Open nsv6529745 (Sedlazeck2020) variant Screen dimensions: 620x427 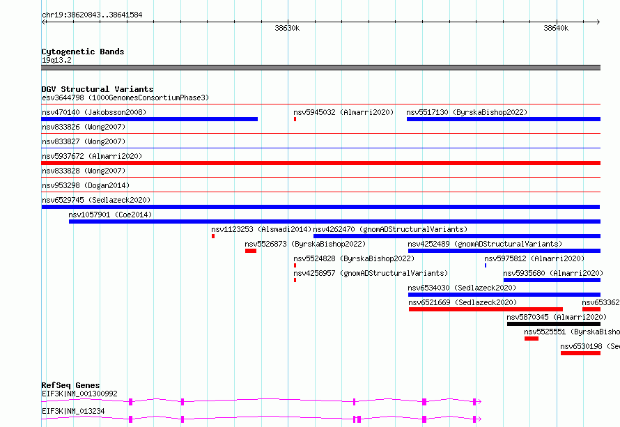click(96, 200)
